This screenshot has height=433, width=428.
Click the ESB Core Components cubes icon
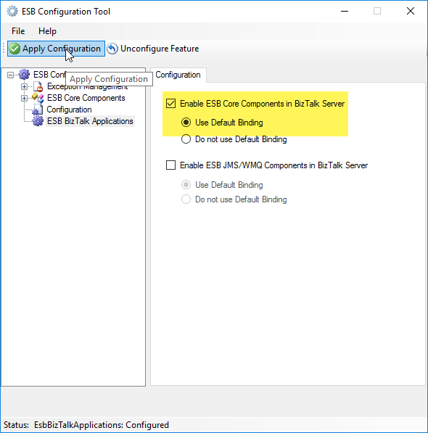click(x=38, y=98)
